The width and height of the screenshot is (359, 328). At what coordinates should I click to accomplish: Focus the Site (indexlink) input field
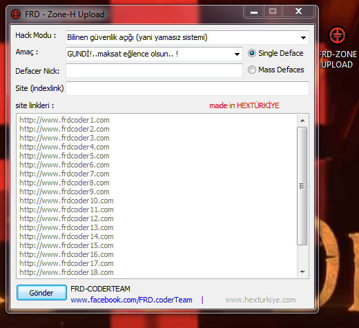[x=187, y=88]
